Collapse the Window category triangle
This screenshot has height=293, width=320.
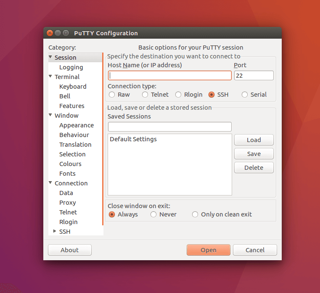50,115
